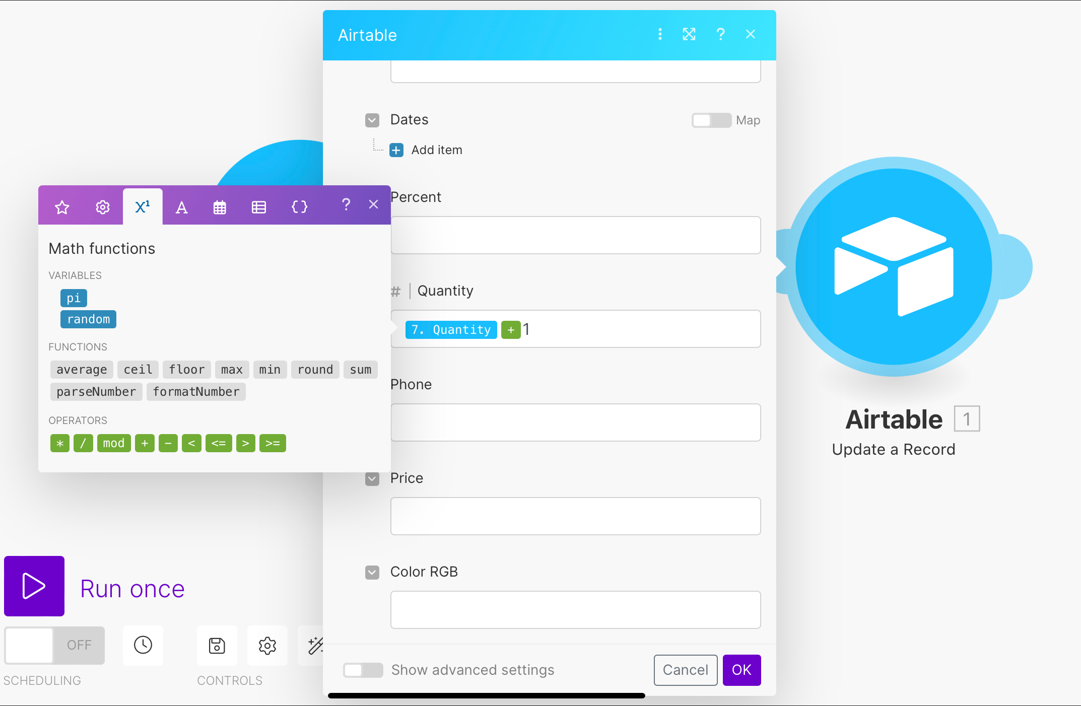Expand the Airtable dialog to fullscreen
The width and height of the screenshot is (1081, 706).
pos(689,34)
